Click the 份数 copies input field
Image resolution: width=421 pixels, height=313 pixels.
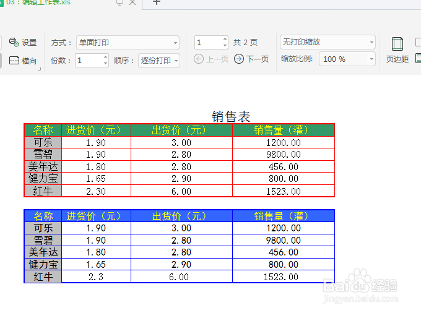[89, 61]
